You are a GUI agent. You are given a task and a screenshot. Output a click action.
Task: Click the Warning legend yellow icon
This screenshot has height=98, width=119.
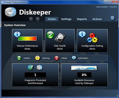(38, 58)
